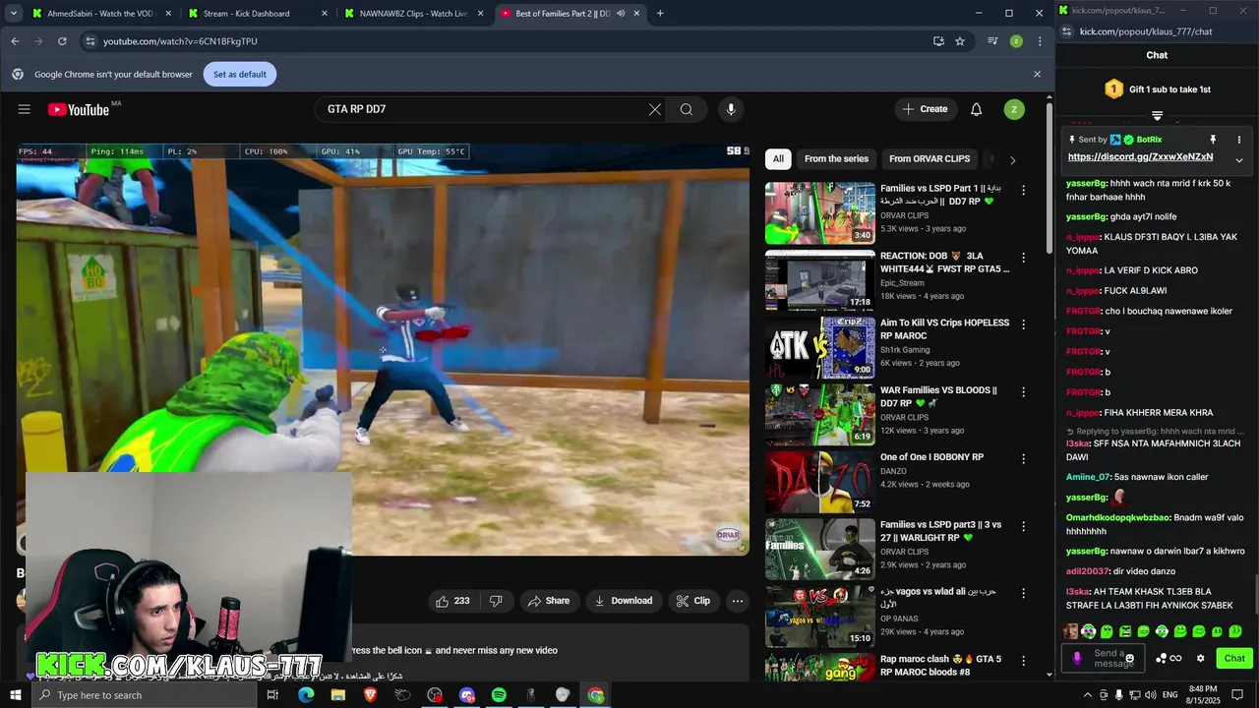Bookmark this page with the star
Screen dimensions: 1259x708
point(960,41)
